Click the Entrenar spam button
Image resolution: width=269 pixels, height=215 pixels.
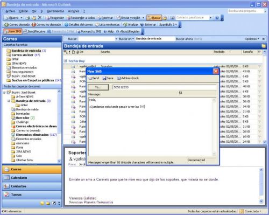pos(148,25)
